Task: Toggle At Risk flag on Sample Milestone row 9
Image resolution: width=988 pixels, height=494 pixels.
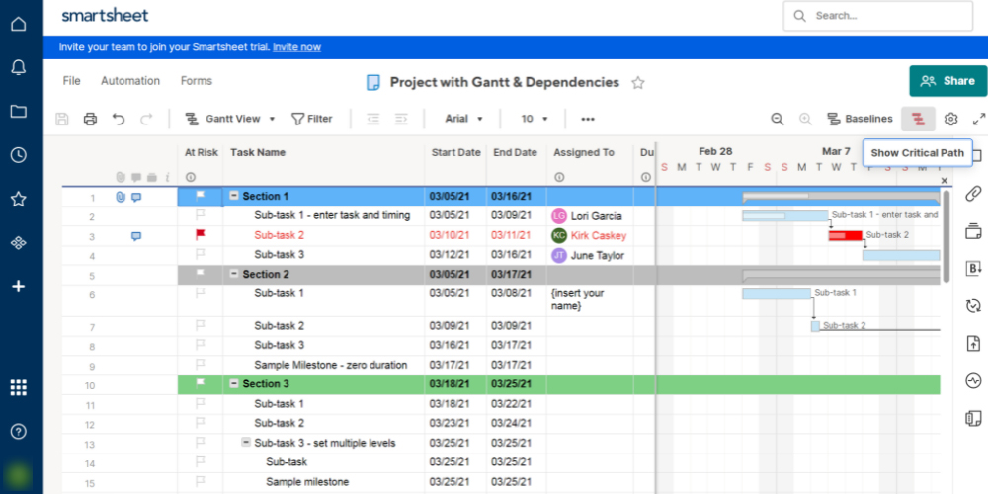Action: [201, 365]
